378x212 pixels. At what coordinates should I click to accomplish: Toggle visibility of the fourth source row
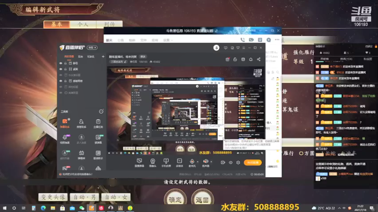61,81
